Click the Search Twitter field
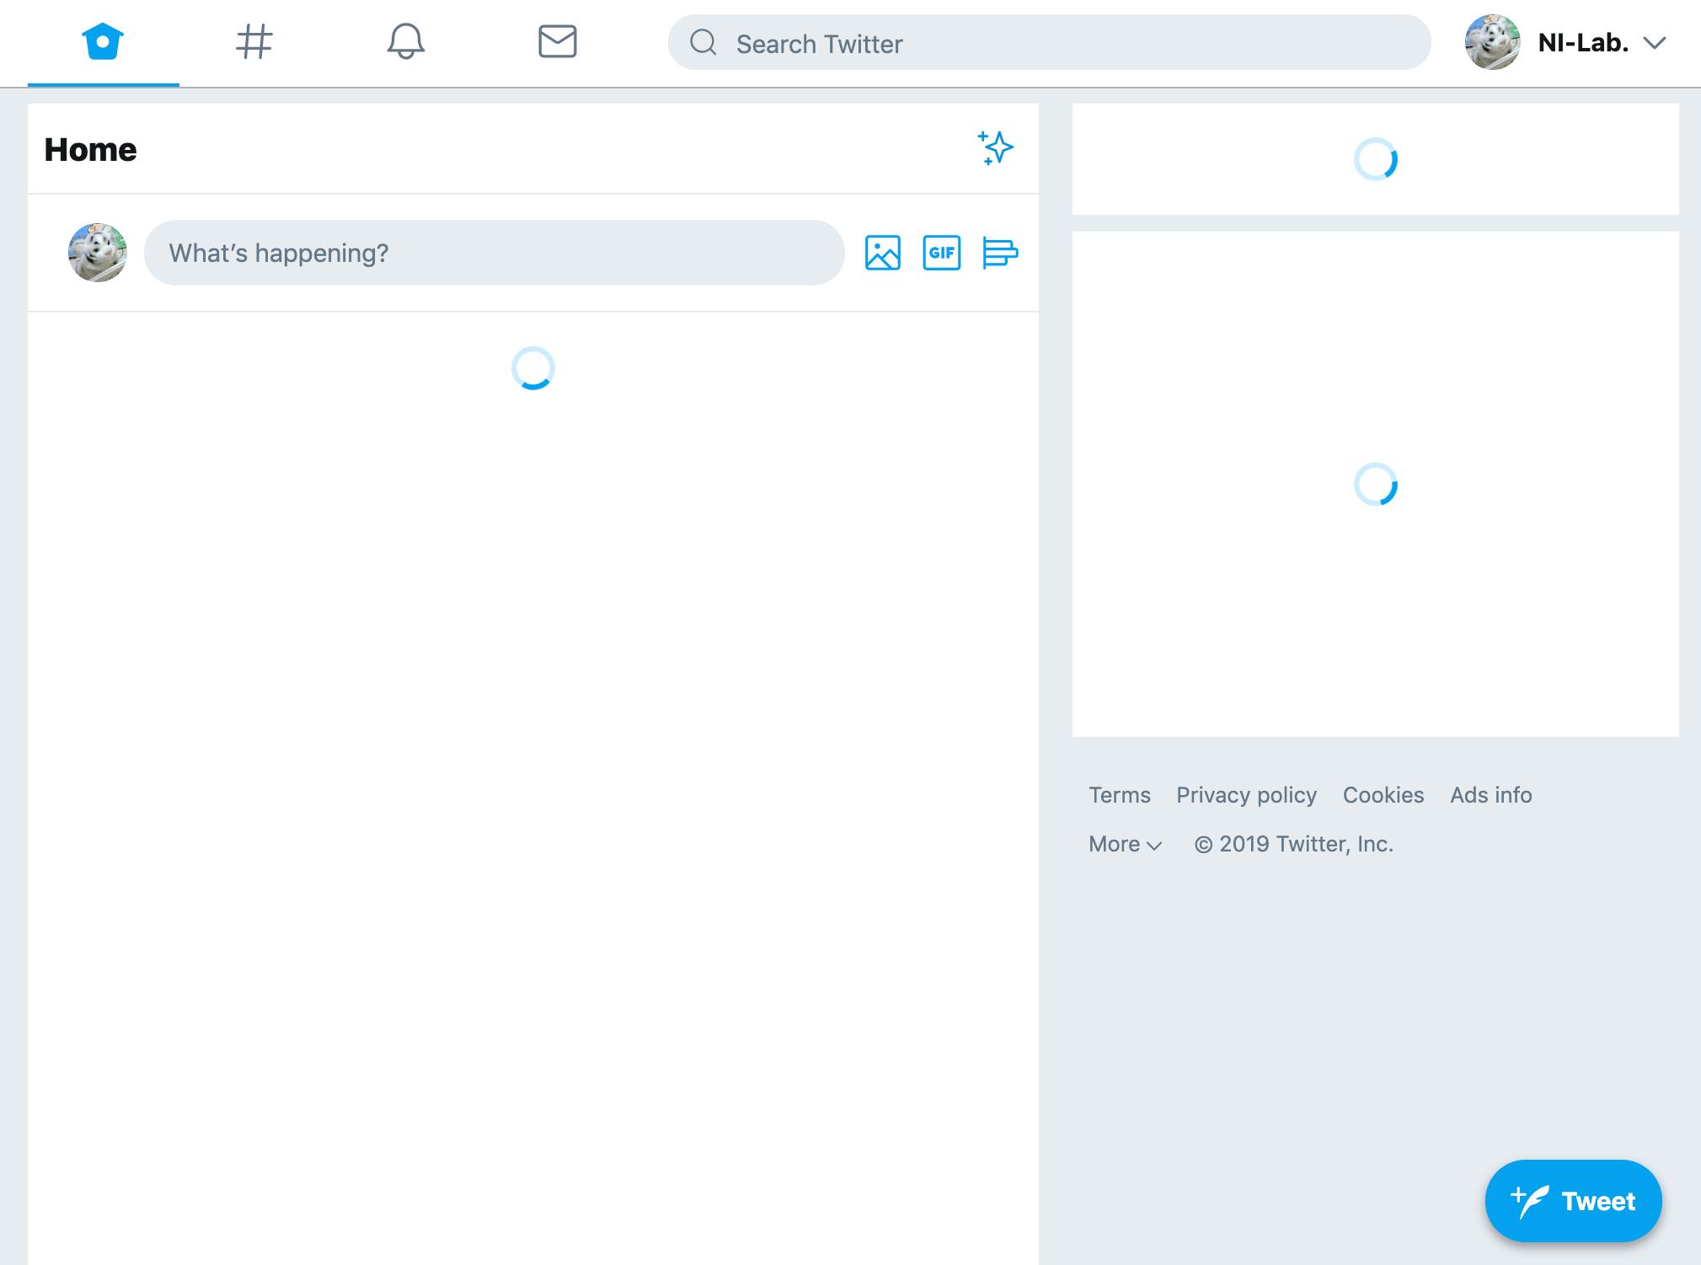1701x1265 pixels. pyautogui.click(x=1049, y=42)
